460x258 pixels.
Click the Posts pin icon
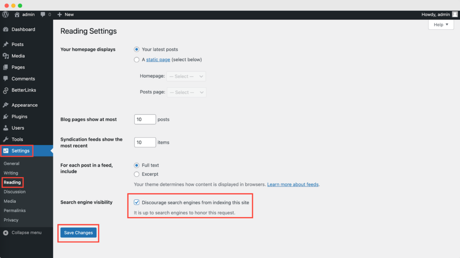click(5, 44)
